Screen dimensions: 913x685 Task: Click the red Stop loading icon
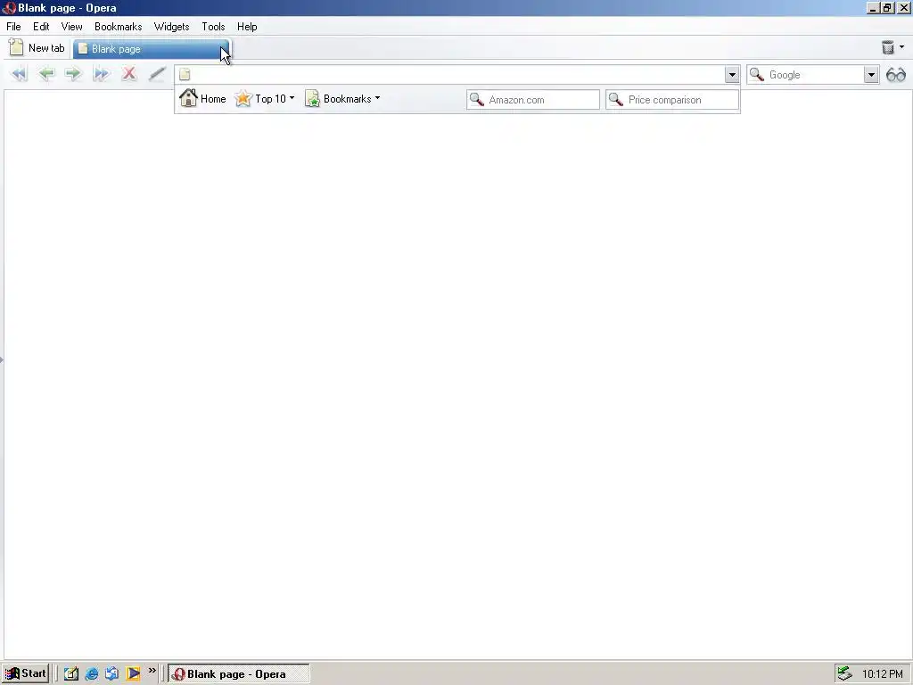[x=129, y=74]
